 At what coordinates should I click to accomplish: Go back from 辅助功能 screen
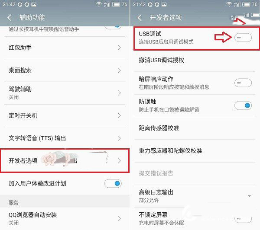tap(10, 17)
